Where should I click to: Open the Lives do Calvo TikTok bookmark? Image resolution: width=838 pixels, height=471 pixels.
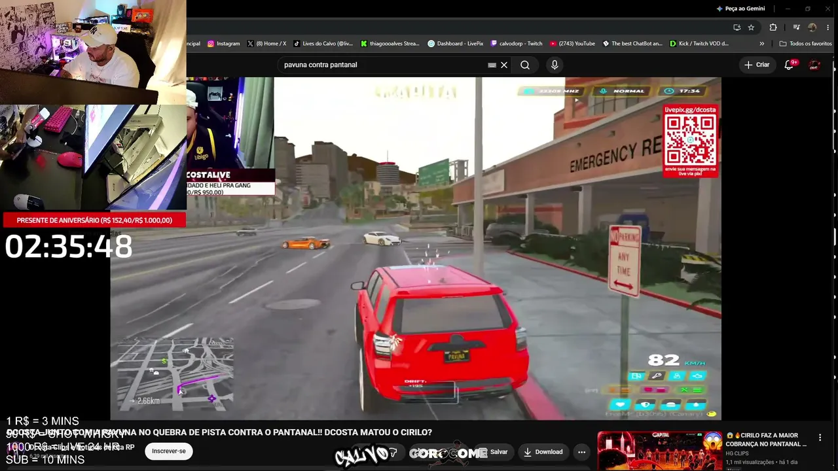point(323,44)
